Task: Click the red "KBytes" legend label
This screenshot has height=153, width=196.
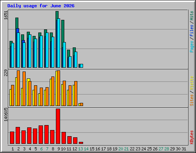Action: pyautogui.click(x=192, y=137)
